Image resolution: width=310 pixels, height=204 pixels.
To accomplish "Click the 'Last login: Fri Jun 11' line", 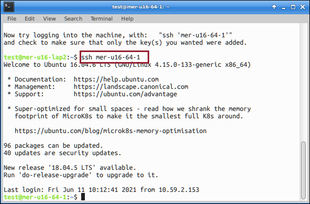I will pos(101,190).
